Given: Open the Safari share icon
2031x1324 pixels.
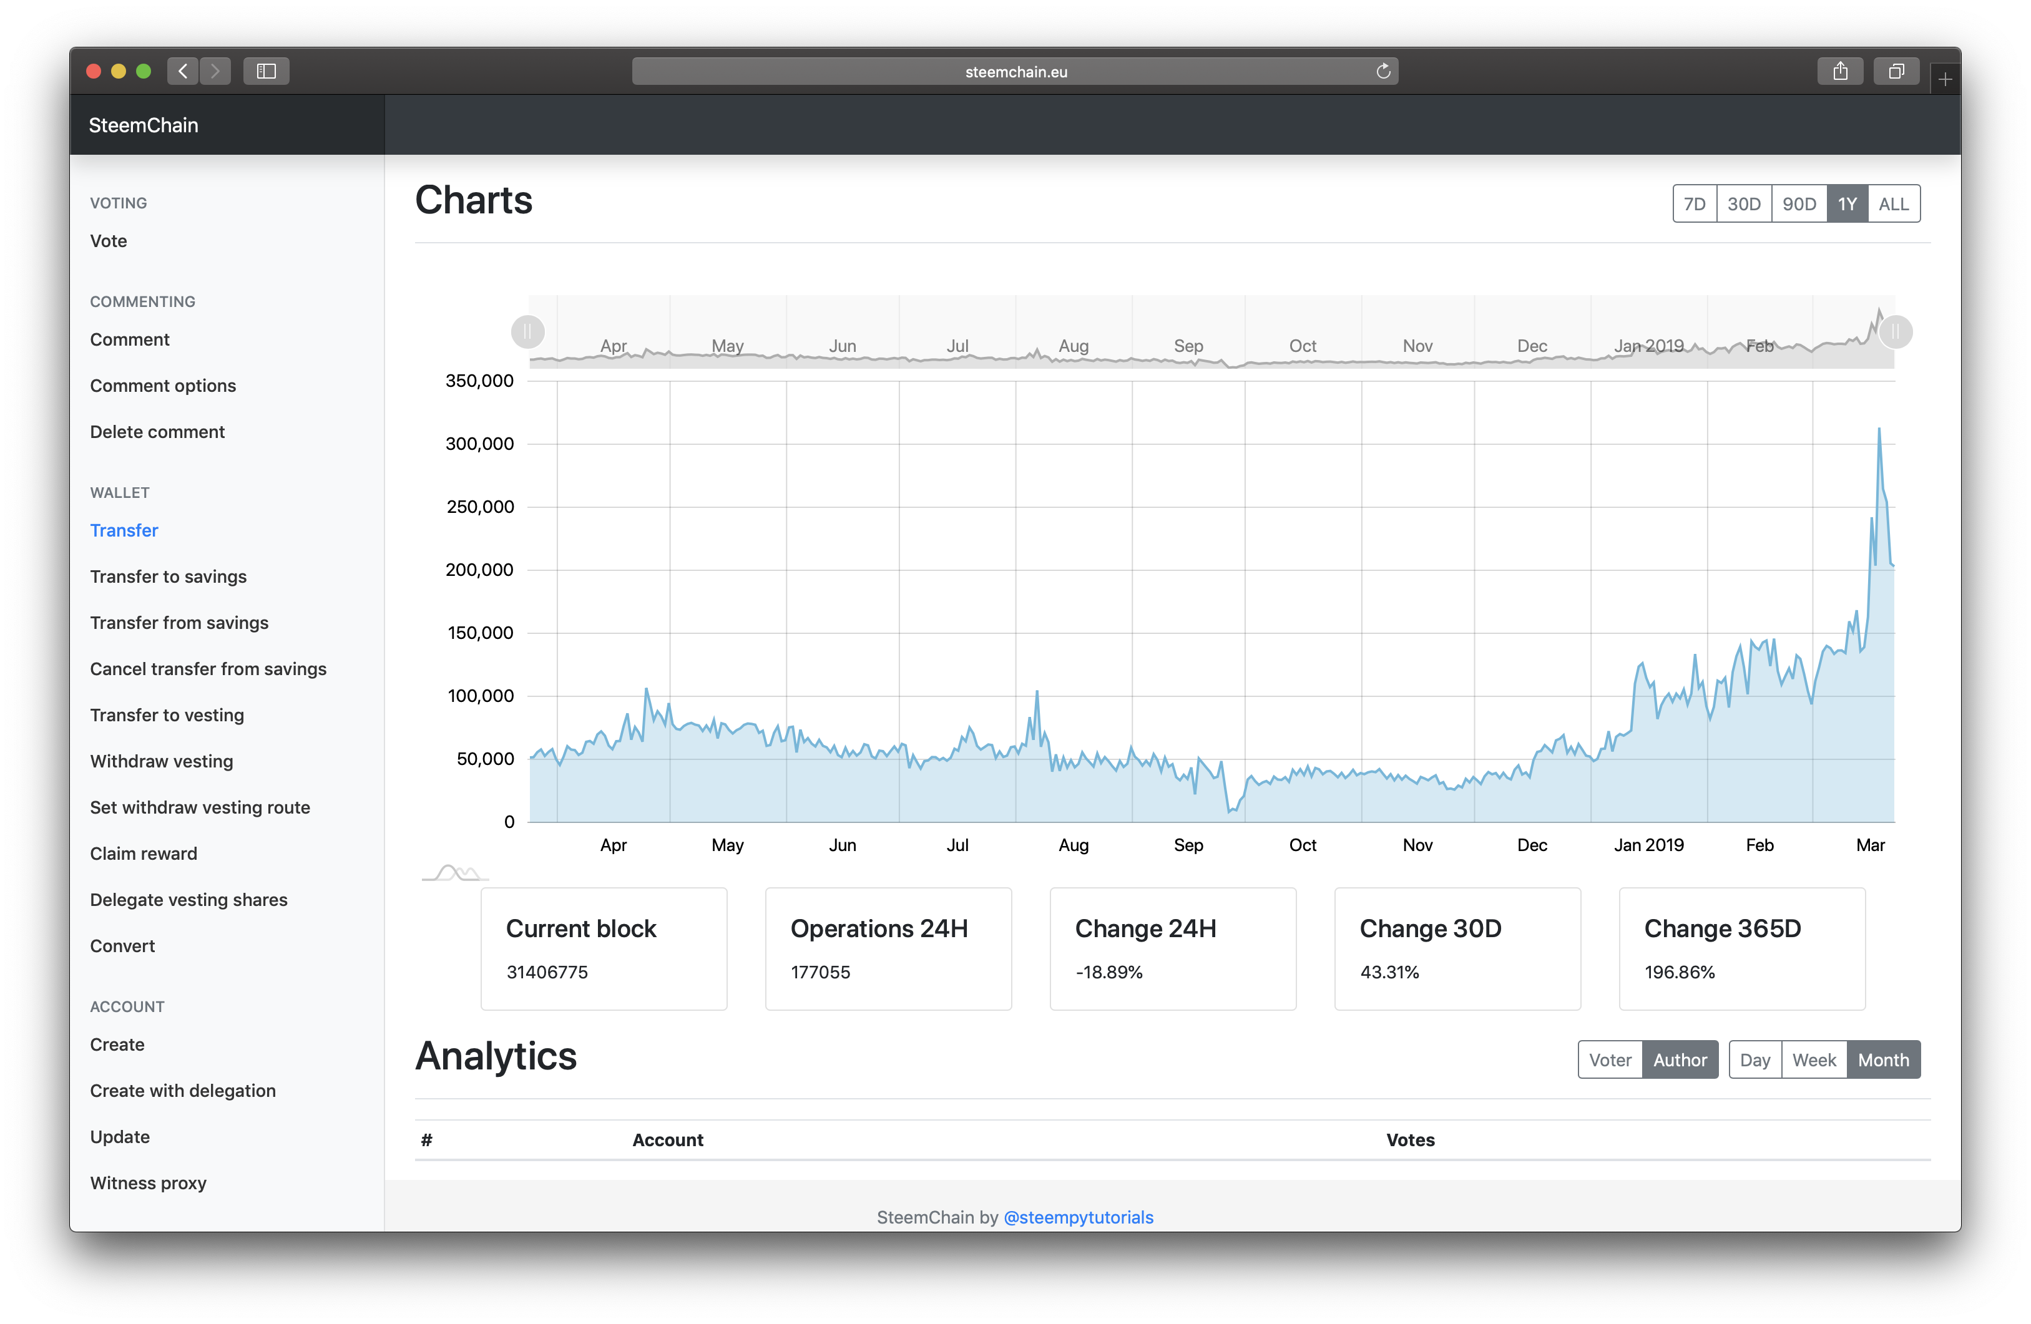Looking at the screenshot, I should 1840,71.
